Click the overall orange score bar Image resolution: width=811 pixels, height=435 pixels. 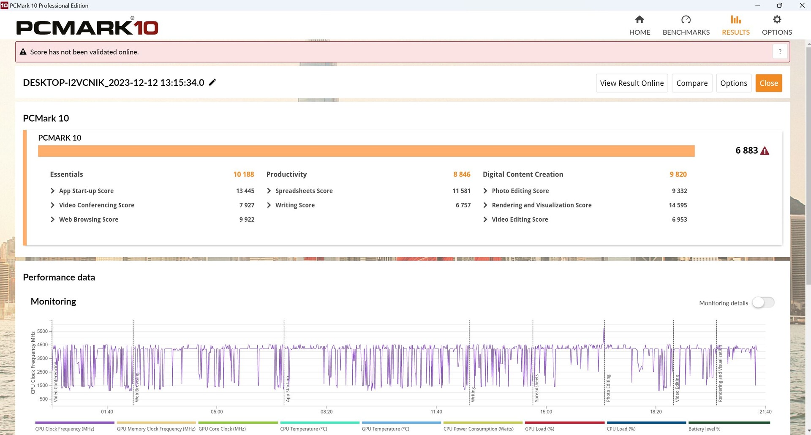coord(366,151)
